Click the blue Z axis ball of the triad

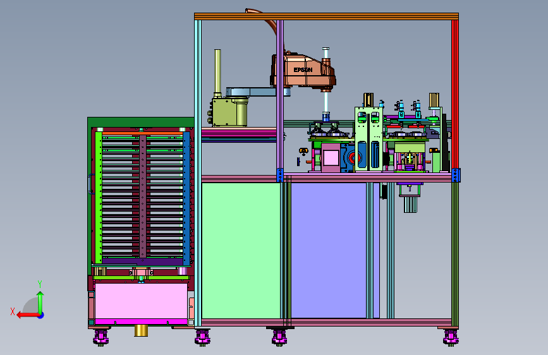[41, 315]
